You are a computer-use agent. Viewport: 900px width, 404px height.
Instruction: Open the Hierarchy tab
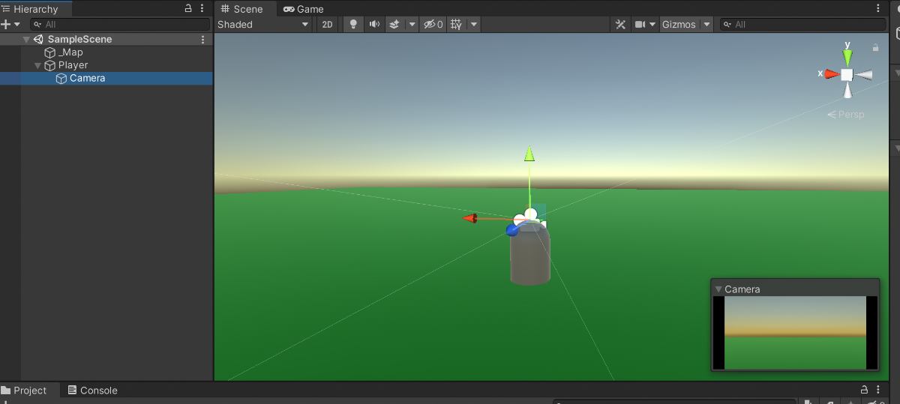pos(36,9)
